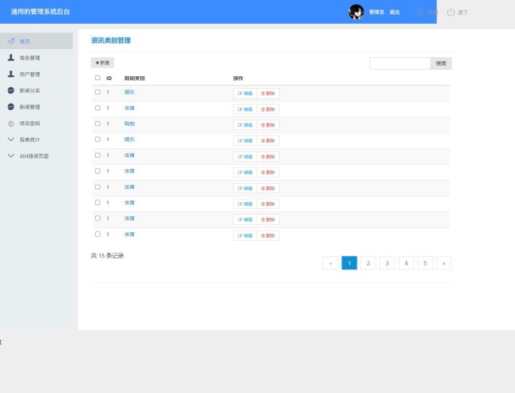This screenshot has height=393, width=515.
Task: Click the settings gear in top header
Action: [421, 12]
